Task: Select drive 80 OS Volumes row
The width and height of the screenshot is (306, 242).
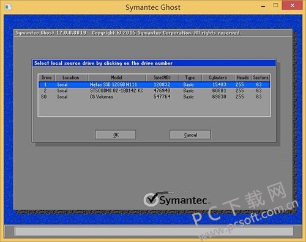Action: coord(154,97)
